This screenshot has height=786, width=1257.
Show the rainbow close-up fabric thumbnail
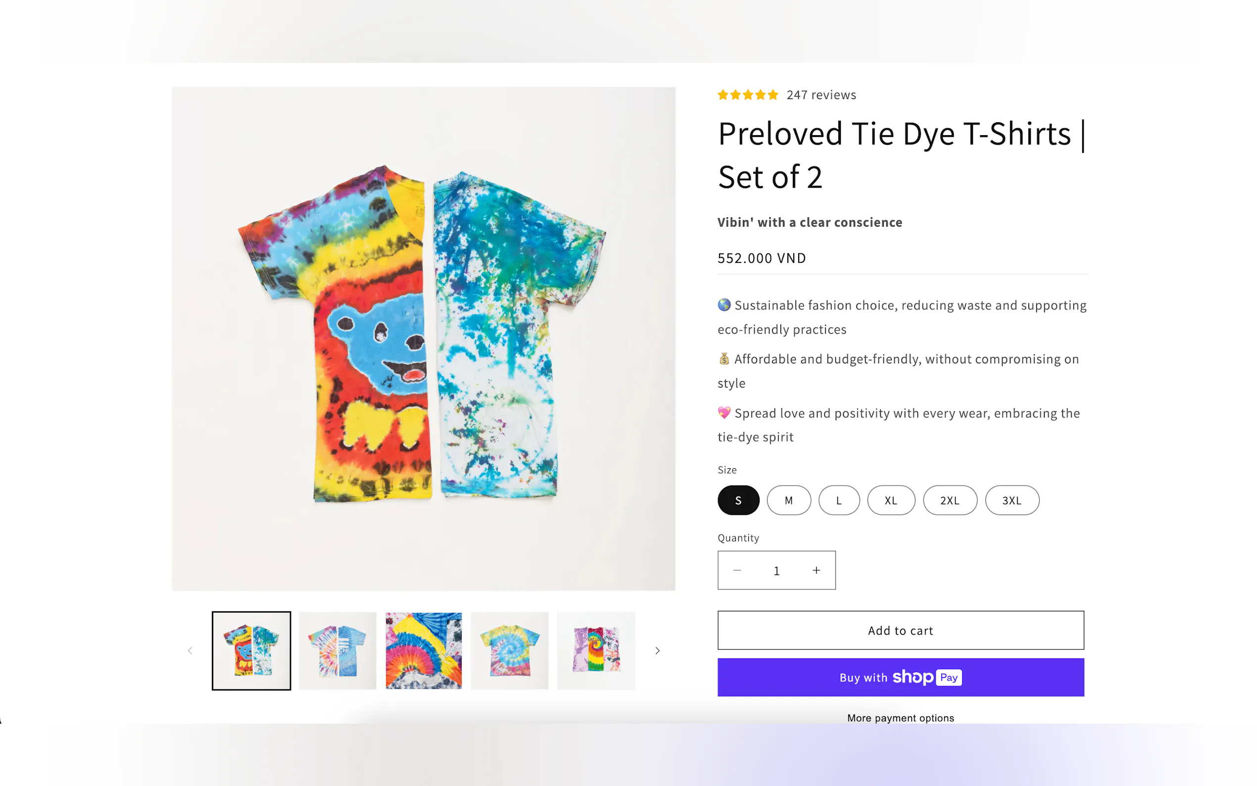pos(424,650)
